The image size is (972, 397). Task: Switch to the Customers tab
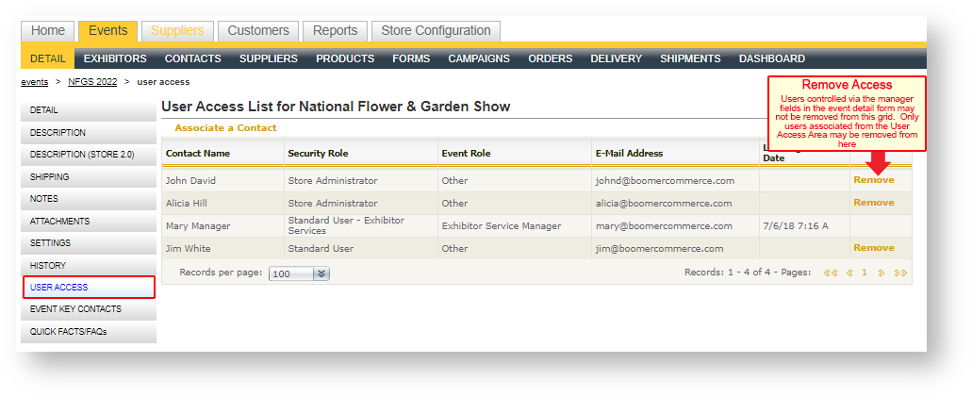258,31
